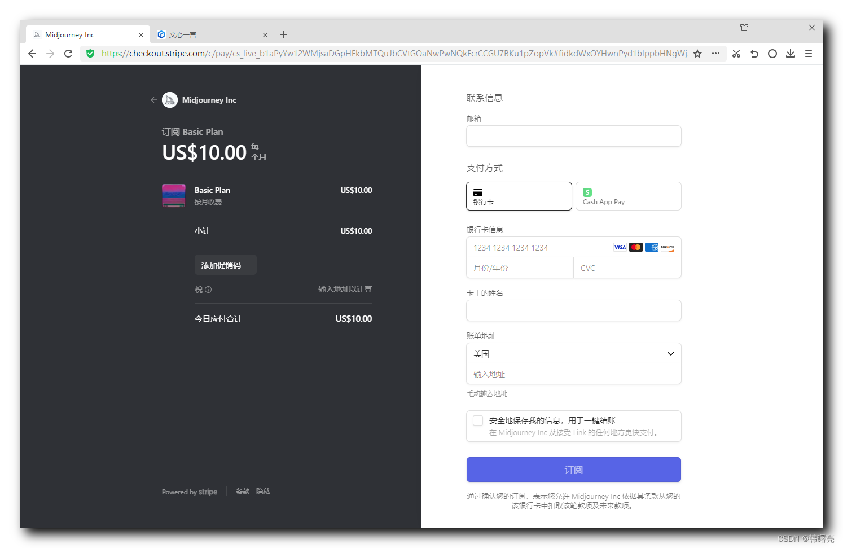Click the Midjourney sailboat logo
843x548 pixels.
[170, 100]
